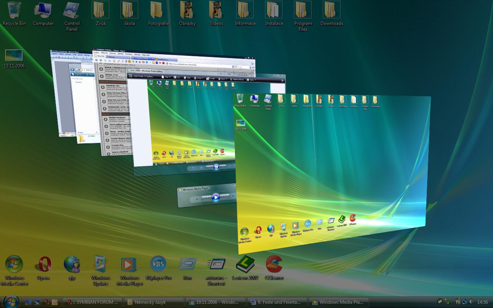Open the Program Files folder icon
Screen dimensions: 493x308
click(x=303, y=16)
